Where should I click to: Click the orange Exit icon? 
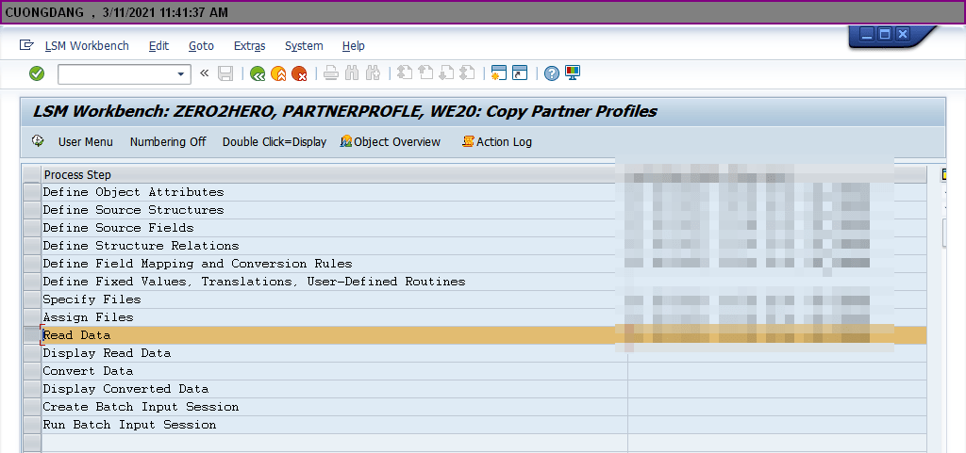278,73
